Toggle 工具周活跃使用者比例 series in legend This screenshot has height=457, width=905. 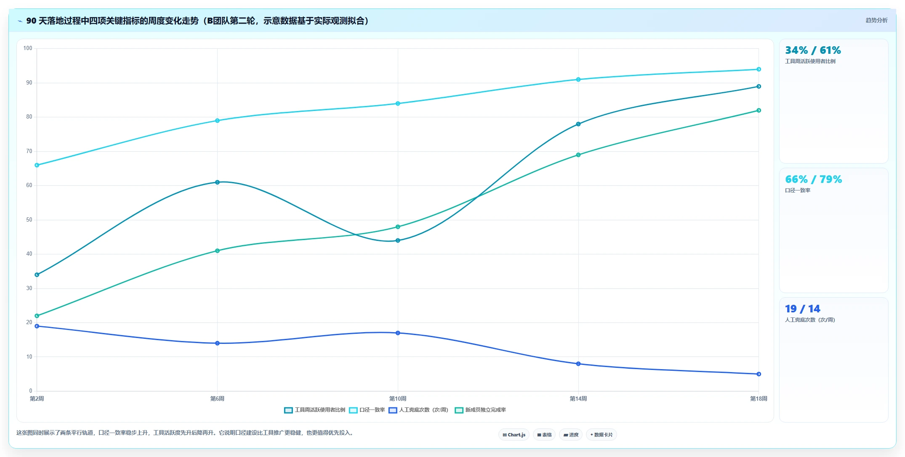(x=315, y=410)
